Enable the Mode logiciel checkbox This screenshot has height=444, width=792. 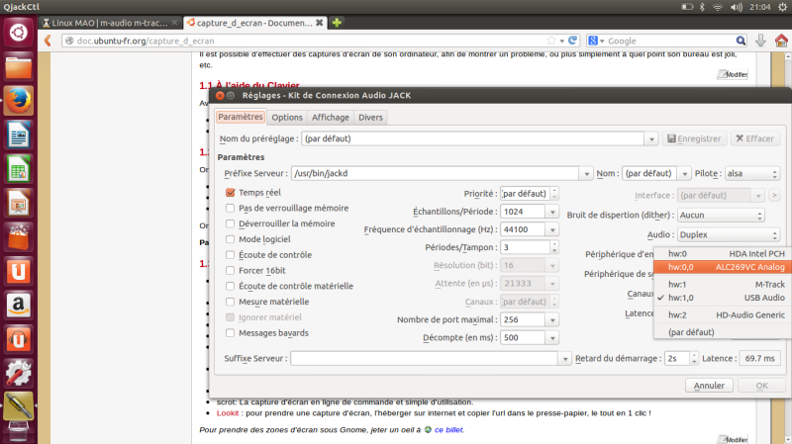[231, 239]
